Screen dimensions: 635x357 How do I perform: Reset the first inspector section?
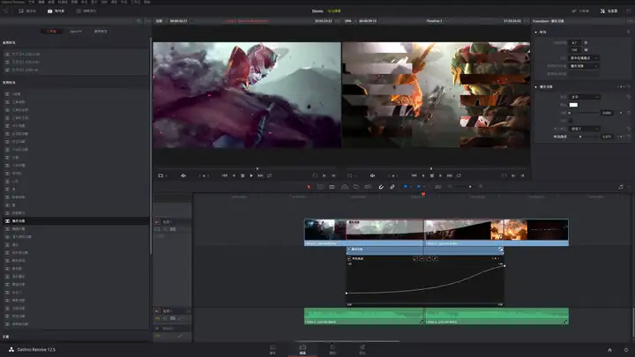pos(629,32)
